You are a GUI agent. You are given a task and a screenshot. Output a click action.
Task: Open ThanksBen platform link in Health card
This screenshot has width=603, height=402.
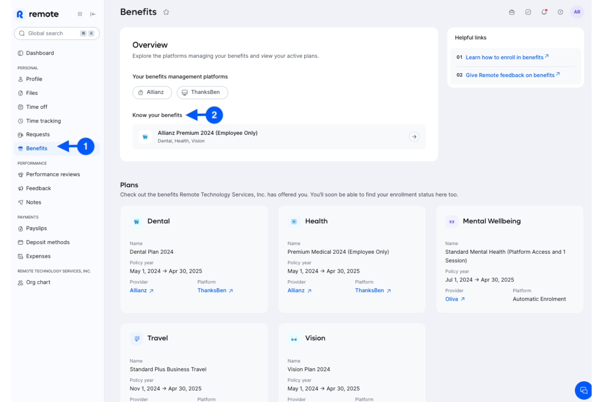click(x=373, y=290)
